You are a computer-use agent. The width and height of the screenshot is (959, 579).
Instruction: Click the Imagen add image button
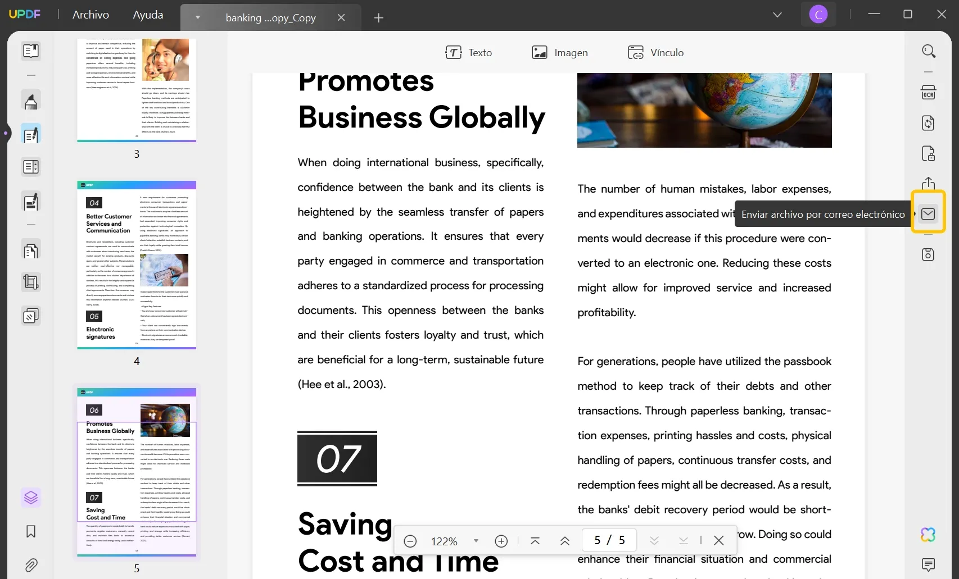[x=560, y=52]
